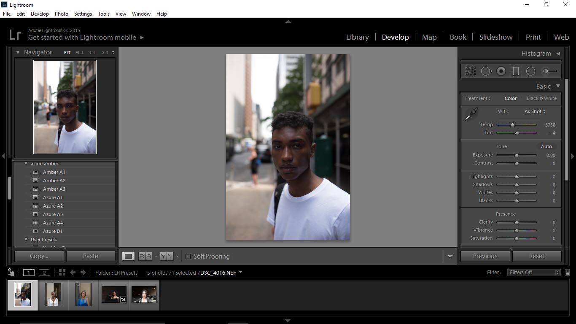Click the Before/After RA view icon
Screen dimensions: 576x324
click(145, 256)
